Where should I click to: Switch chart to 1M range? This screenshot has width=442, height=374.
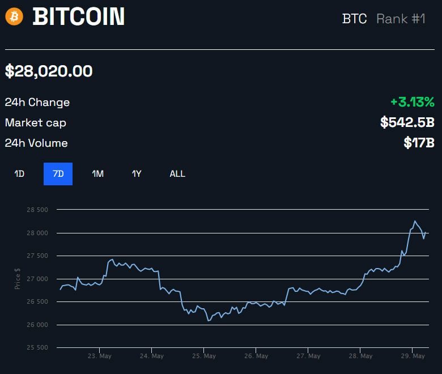point(97,174)
